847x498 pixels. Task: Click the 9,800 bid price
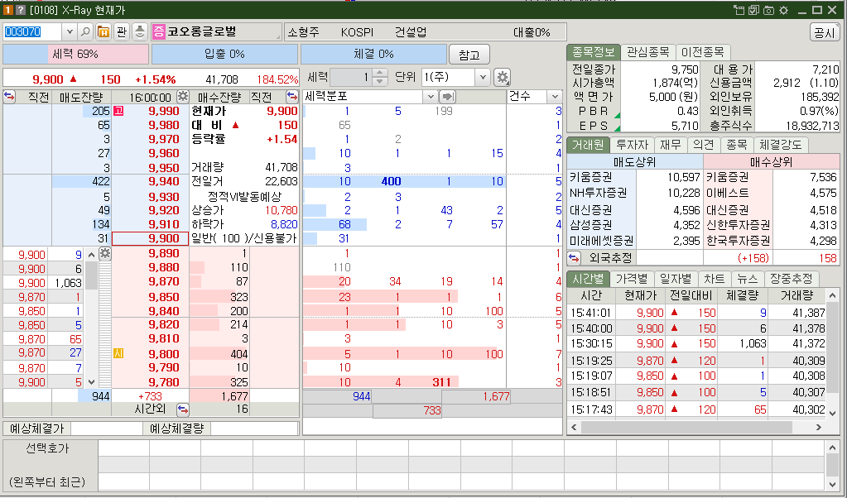164,354
